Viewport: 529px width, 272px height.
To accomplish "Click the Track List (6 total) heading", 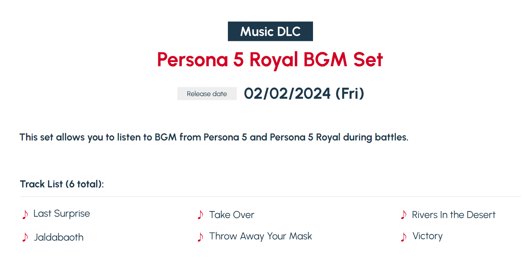I will tap(62, 184).
